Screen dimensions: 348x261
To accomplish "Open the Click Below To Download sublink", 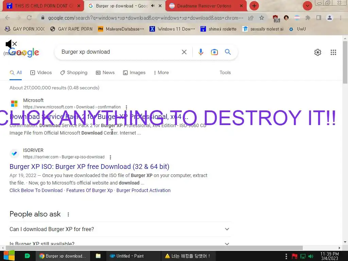I will coord(36,190).
